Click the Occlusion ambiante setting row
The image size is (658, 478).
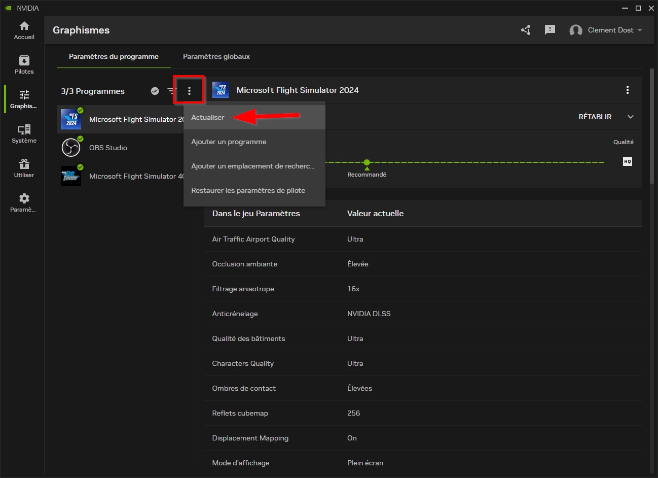point(423,264)
